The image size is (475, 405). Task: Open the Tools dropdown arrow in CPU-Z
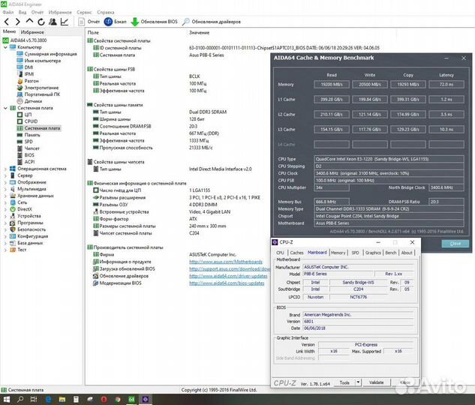coord(358,382)
